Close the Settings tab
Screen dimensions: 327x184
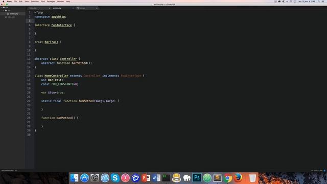[x=97, y=8]
